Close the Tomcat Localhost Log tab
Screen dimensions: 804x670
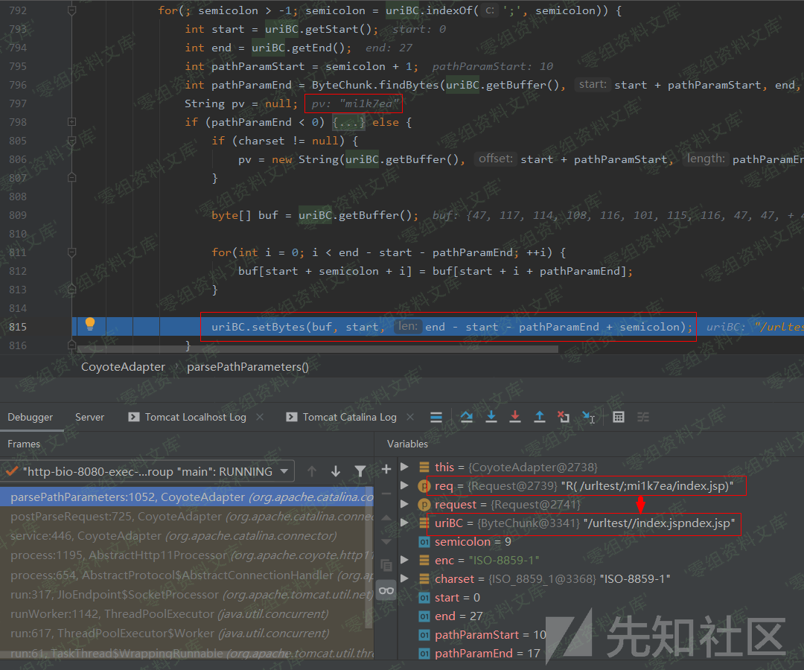pos(260,417)
